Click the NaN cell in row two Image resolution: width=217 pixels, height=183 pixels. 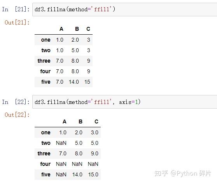[61, 143]
